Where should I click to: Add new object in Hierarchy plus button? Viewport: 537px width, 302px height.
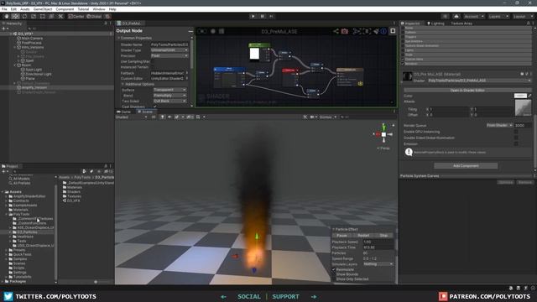[x=4, y=29]
